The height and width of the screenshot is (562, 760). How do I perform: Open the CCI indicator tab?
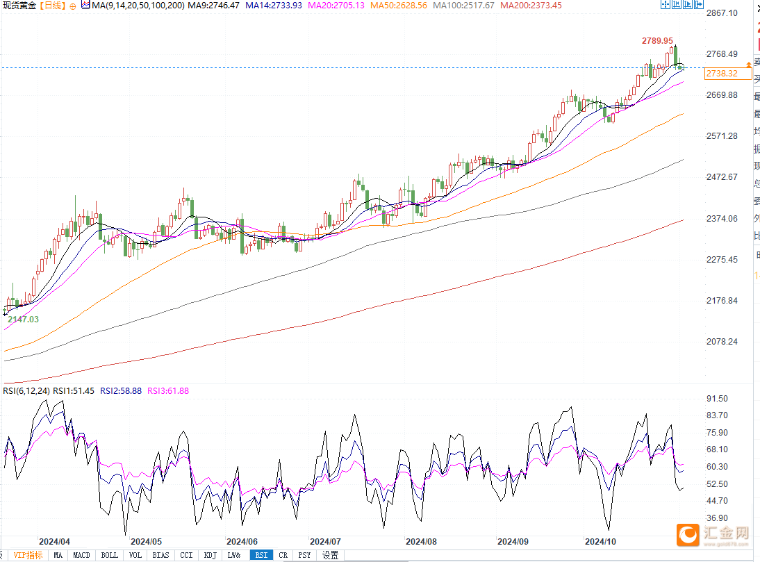[186, 555]
